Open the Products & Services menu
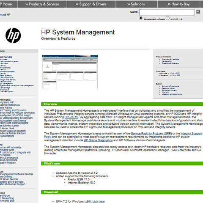Viewport: 203px width, 203px height. tap(42, 4)
